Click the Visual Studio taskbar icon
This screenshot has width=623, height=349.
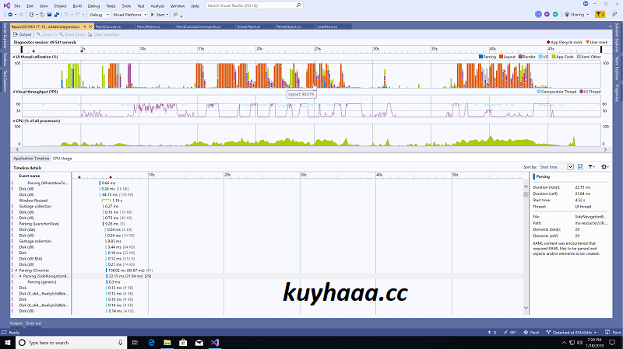point(215,343)
